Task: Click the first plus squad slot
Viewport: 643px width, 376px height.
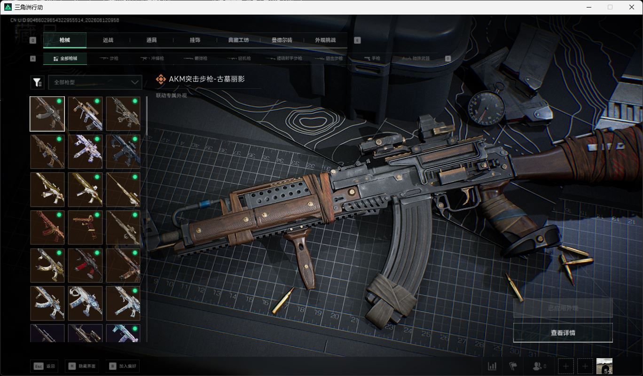Action: (x=566, y=366)
